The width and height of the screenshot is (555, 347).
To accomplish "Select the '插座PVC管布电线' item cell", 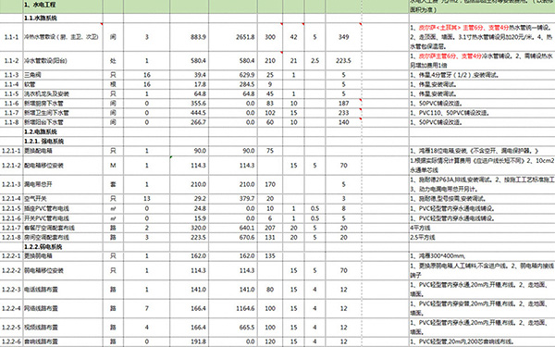I will click(x=63, y=208).
